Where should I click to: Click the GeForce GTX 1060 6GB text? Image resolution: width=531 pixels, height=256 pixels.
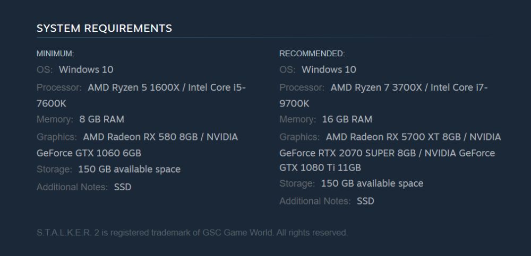[x=89, y=153]
